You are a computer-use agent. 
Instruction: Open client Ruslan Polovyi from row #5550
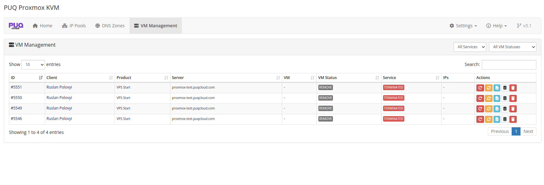tap(59, 98)
